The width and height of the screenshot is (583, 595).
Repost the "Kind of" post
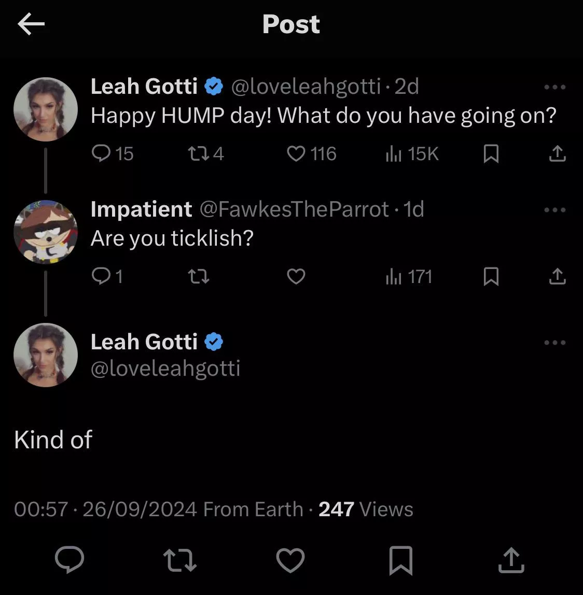point(179,560)
